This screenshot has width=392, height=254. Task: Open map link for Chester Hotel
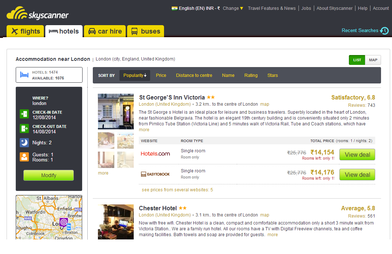(x=264, y=215)
